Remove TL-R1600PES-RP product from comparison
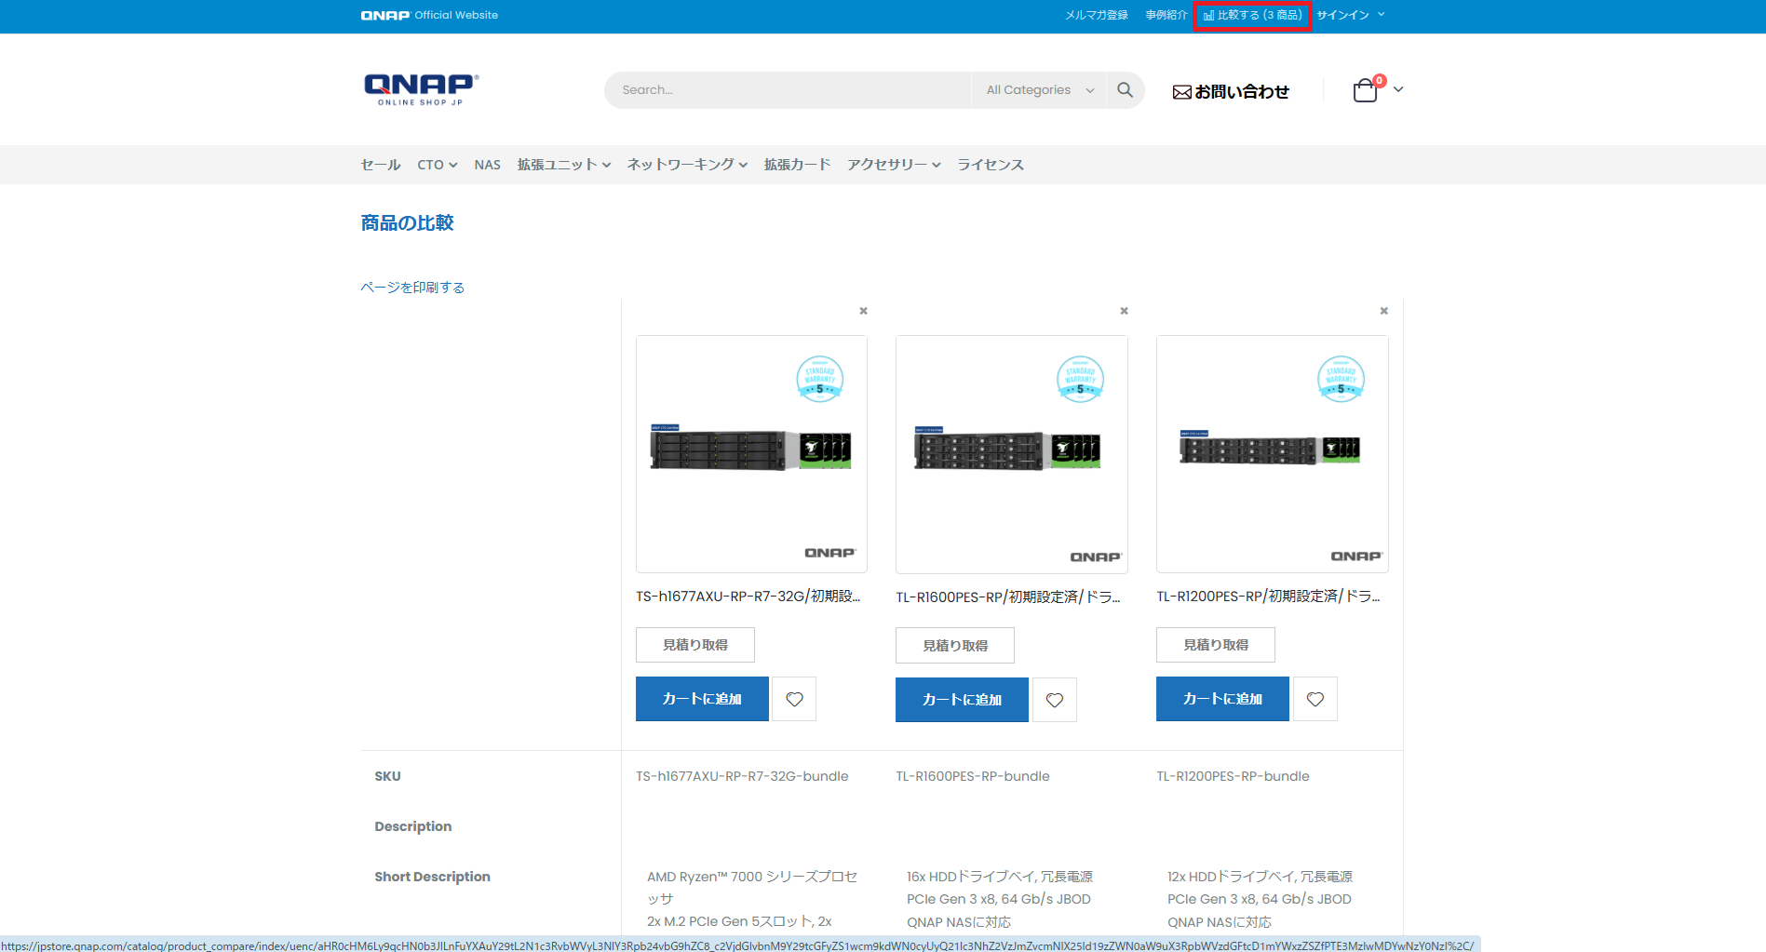1766x952 pixels. 1124,311
